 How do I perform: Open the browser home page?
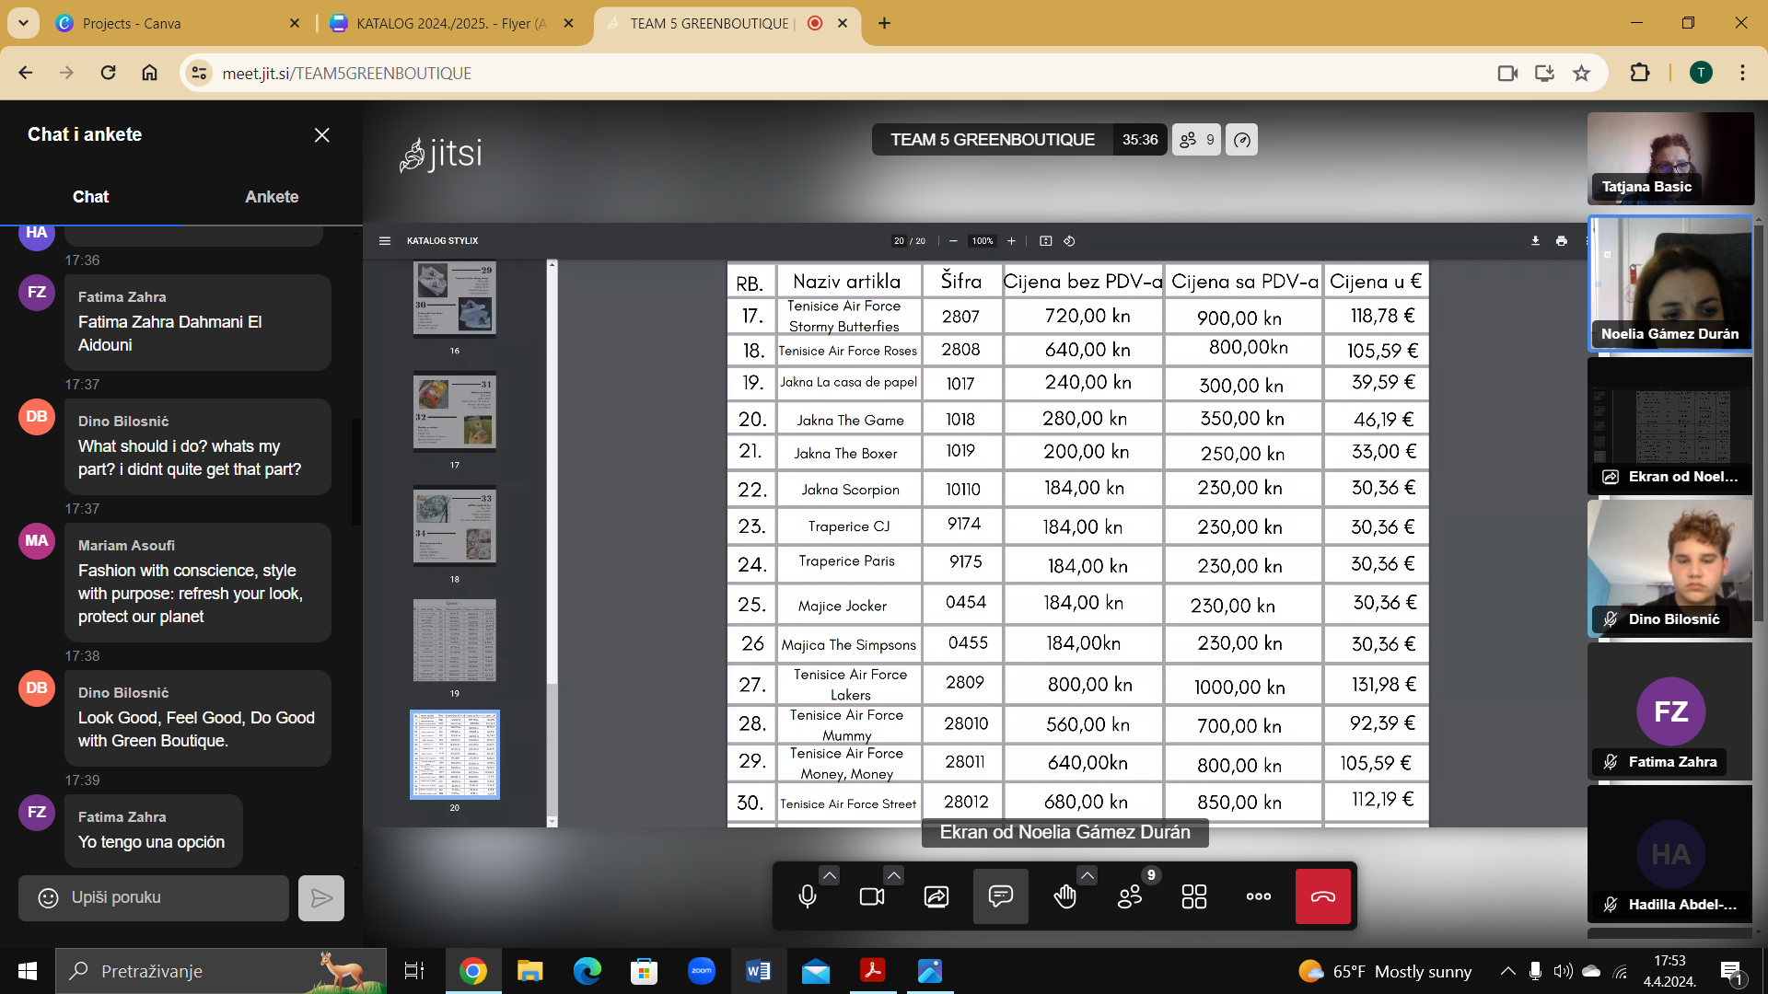click(x=149, y=73)
